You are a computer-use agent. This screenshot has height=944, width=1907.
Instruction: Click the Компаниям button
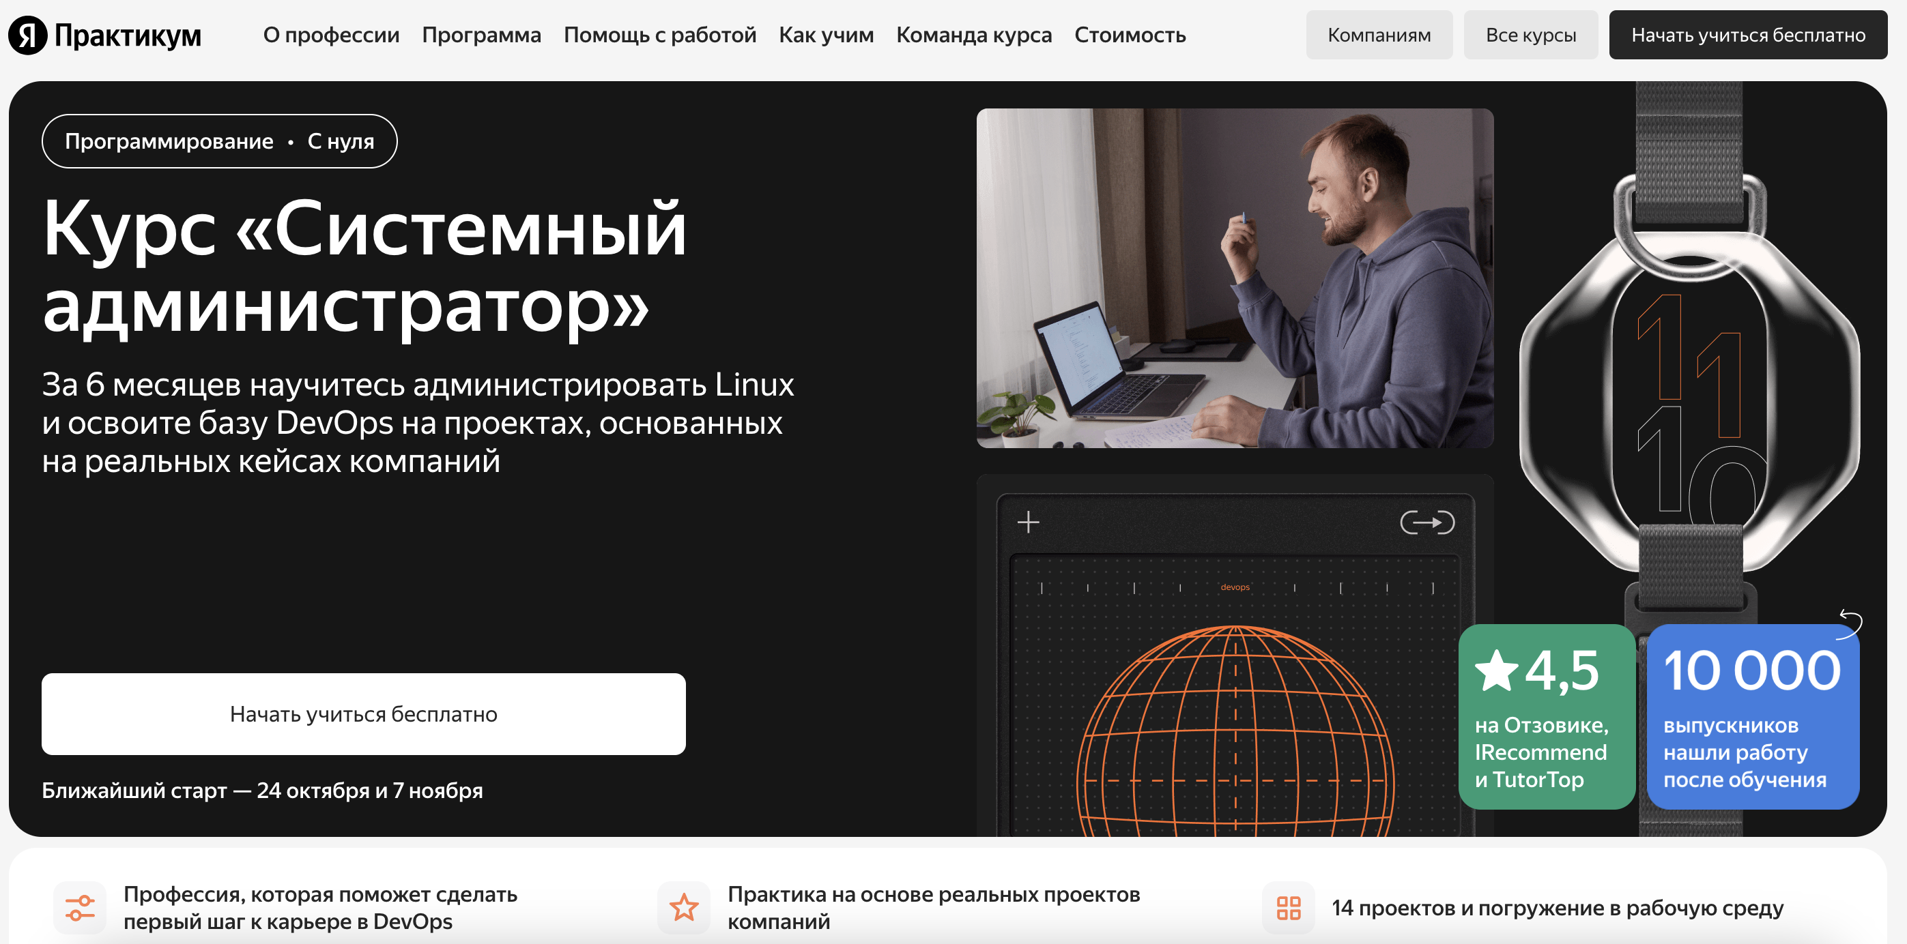[1379, 35]
